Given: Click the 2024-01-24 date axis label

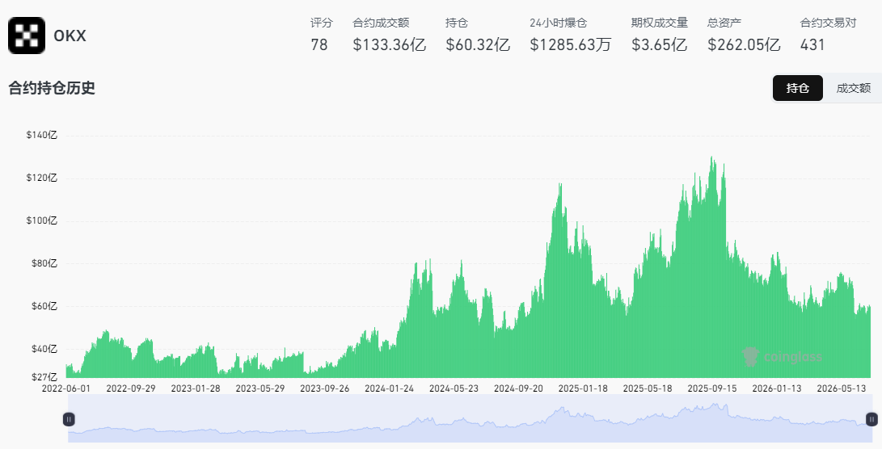Looking at the screenshot, I should click(x=389, y=388).
